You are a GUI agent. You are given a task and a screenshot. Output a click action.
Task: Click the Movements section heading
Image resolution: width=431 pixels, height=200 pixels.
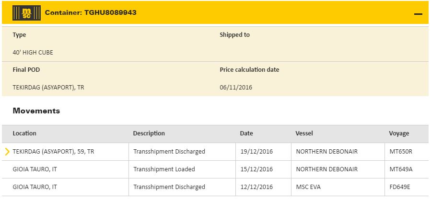[x=36, y=111]
